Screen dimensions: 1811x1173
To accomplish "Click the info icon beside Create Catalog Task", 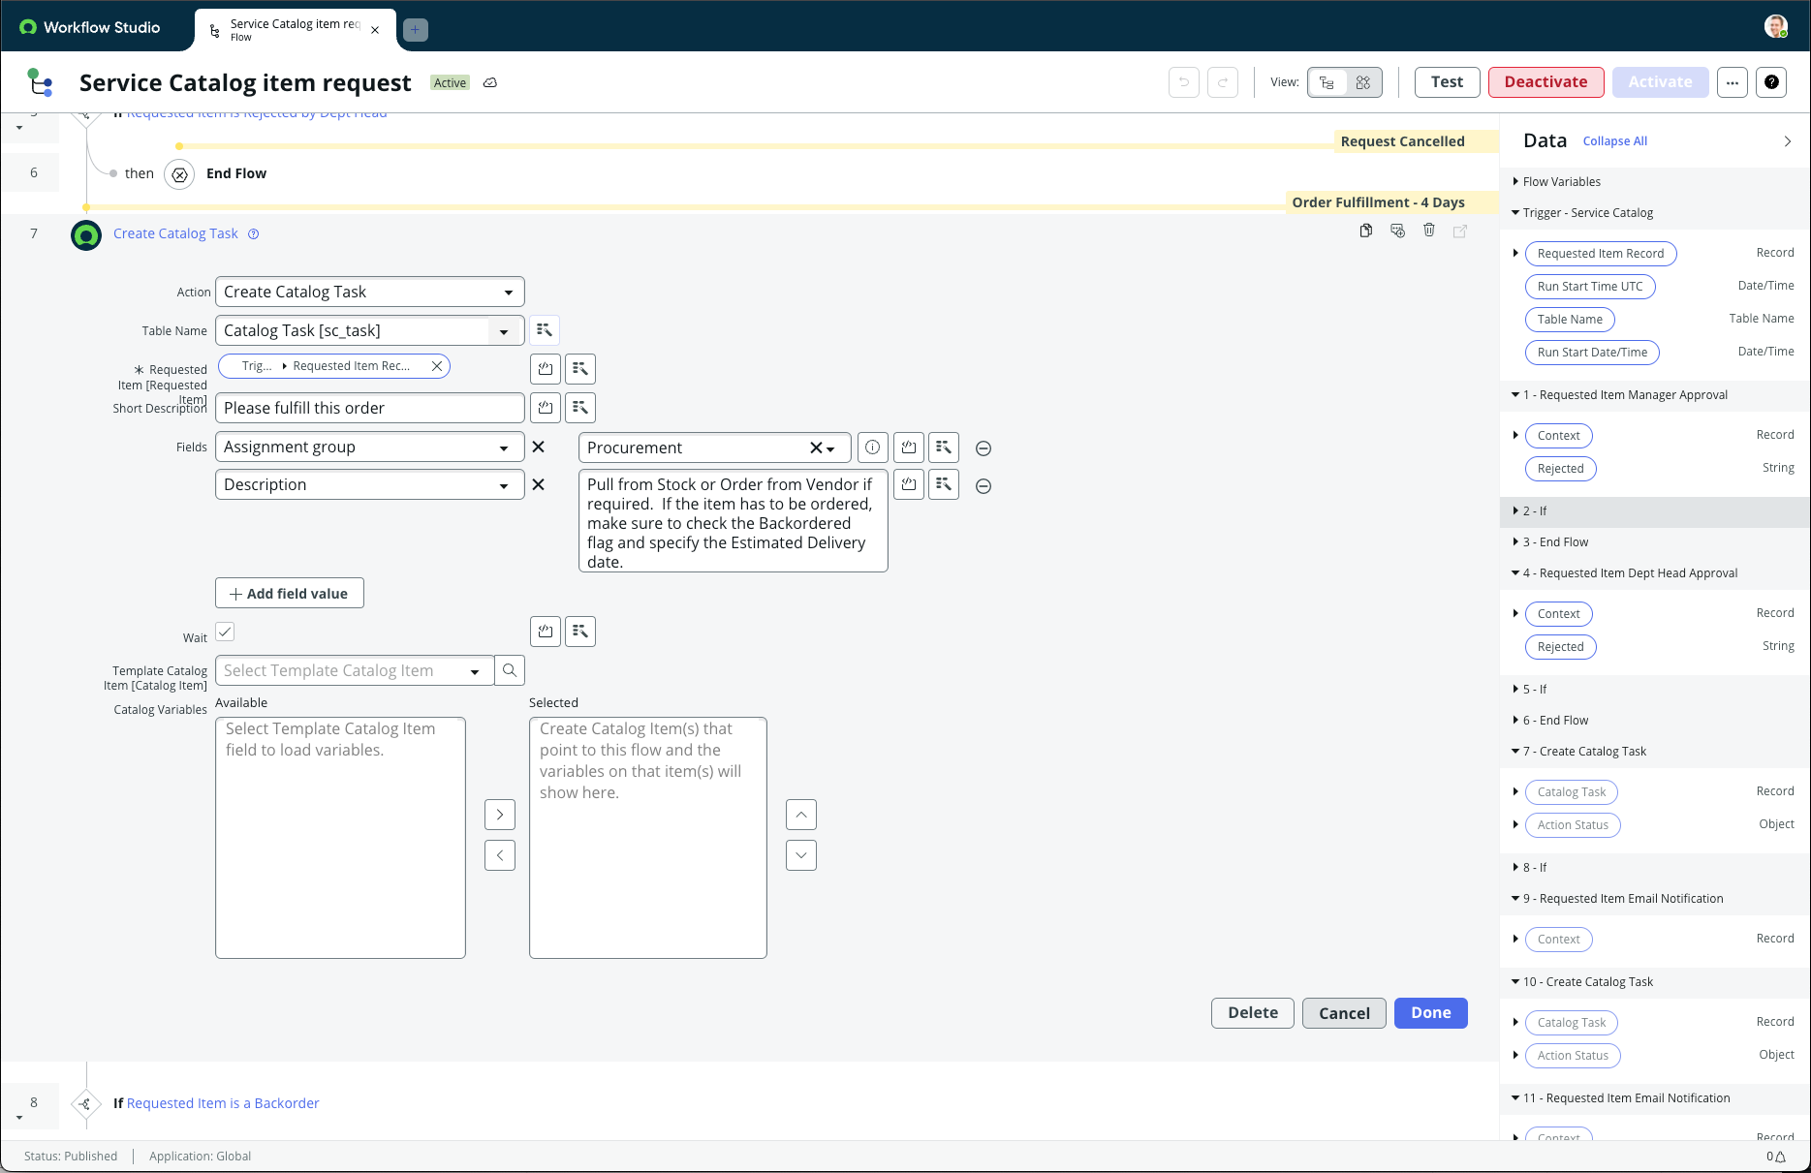I will coord(254,233).
